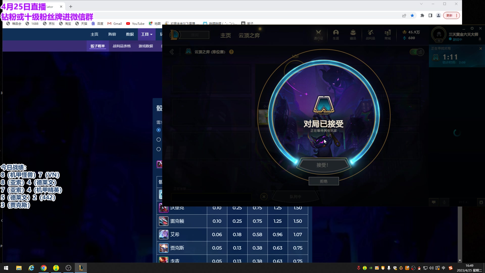
Task: Open the 商城 store icon
Action: click(x=387, y=34)
